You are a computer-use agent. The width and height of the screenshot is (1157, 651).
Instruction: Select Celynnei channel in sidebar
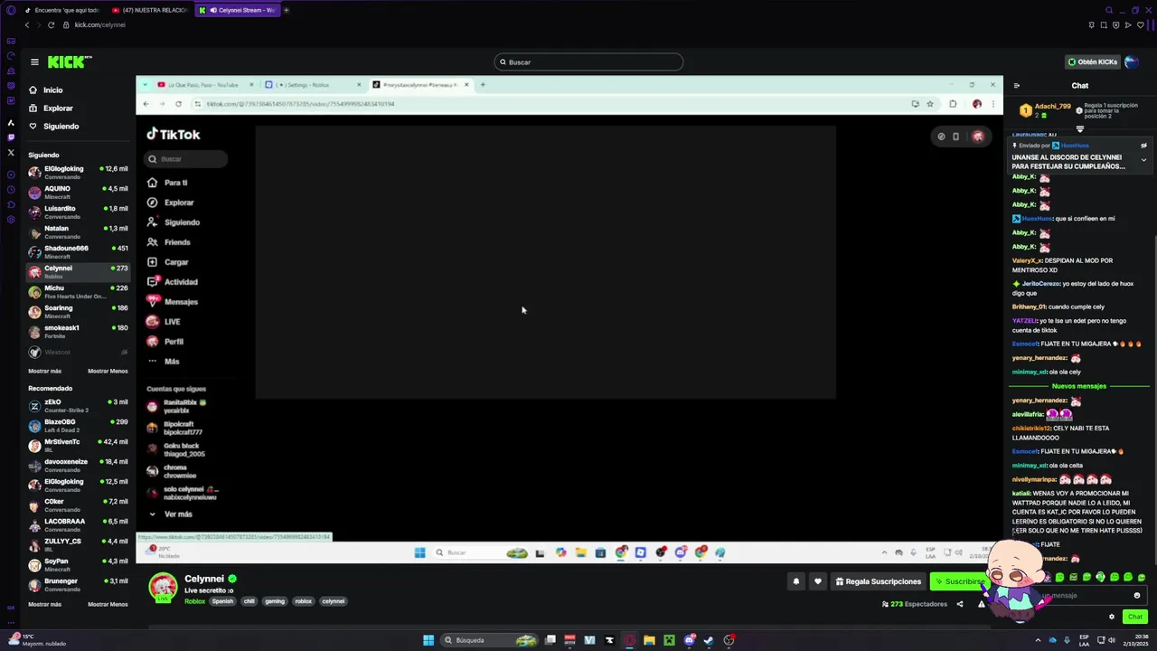point(78,271)
